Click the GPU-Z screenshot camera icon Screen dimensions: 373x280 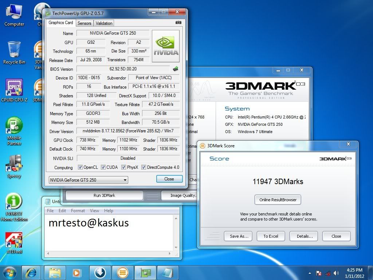pos(178,22)
